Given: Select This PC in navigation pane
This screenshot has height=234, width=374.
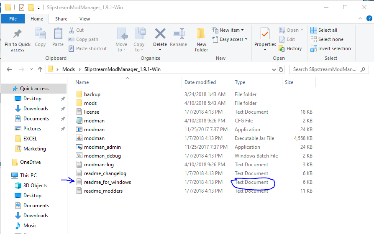Looking at the screenshot, I should (x=28, y=175).
